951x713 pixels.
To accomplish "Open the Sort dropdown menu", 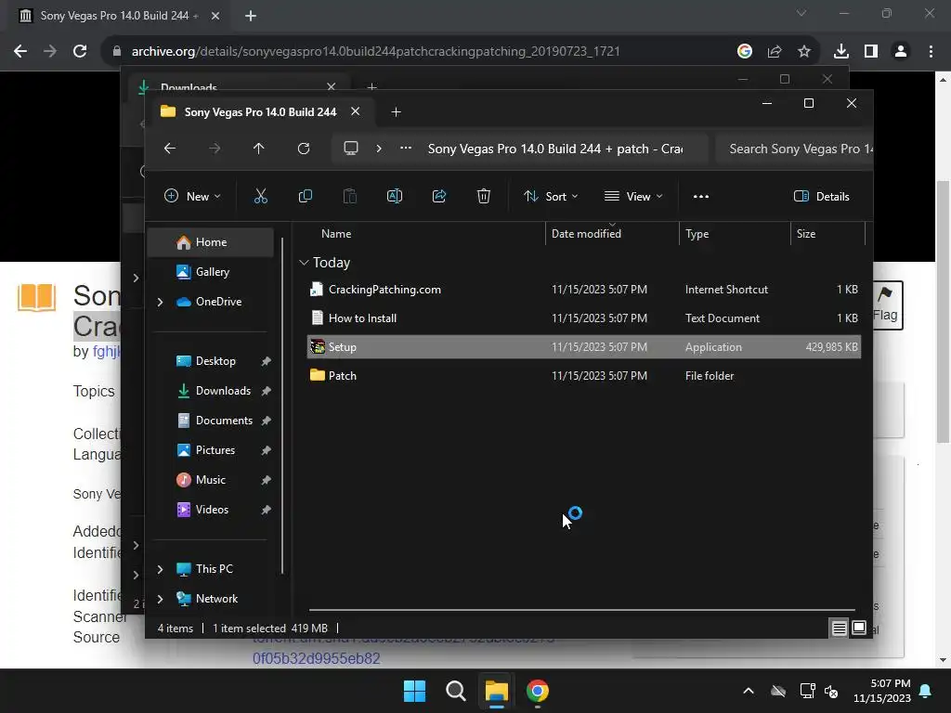I will [551, 197].
